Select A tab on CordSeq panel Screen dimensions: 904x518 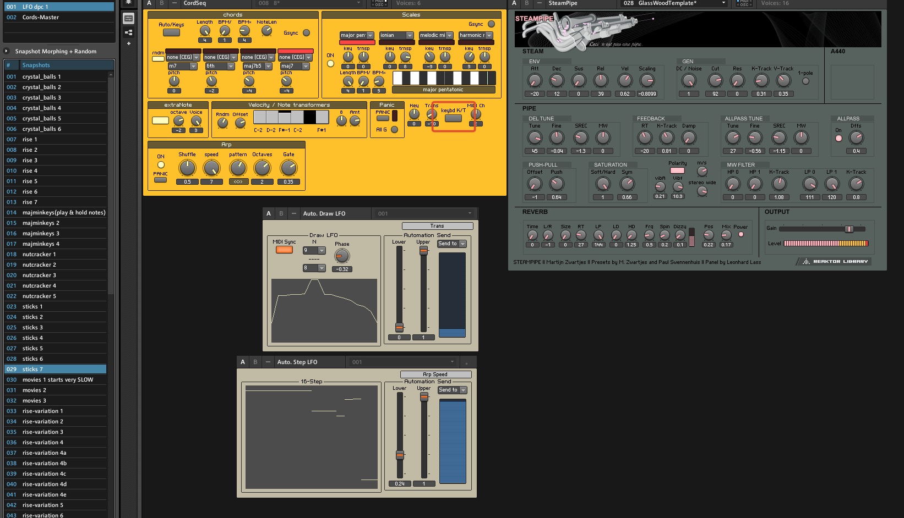(149, 3)
